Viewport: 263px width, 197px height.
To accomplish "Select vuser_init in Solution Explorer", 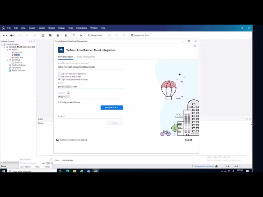I will click(18, 52).
